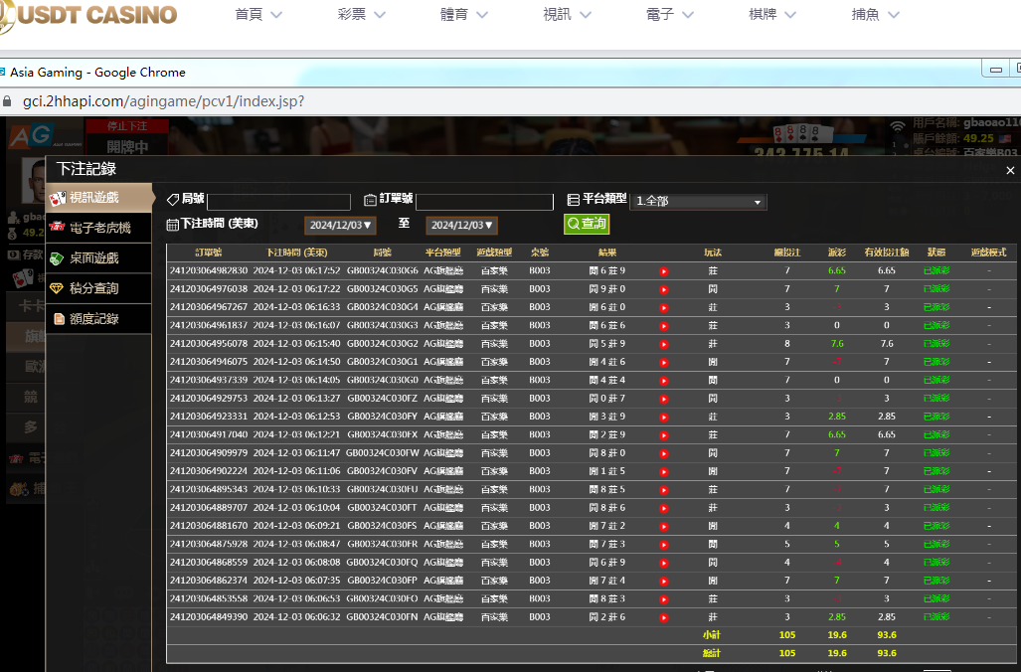Viewport: 1021px width, 672px height.
Task: Click the 局號 round number input field
Action: (x=278, y=202)
